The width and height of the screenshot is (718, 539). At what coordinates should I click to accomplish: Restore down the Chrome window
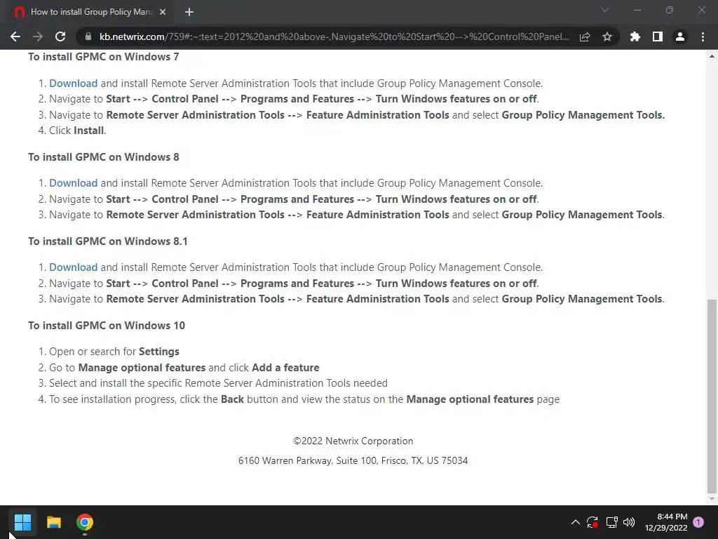pos(670,10)
